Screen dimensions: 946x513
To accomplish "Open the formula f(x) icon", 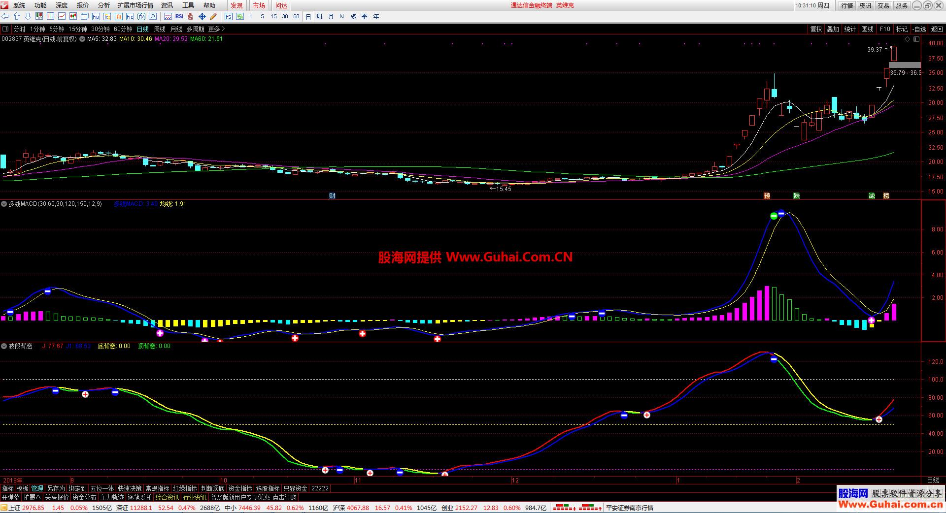I will pos(141,17).
